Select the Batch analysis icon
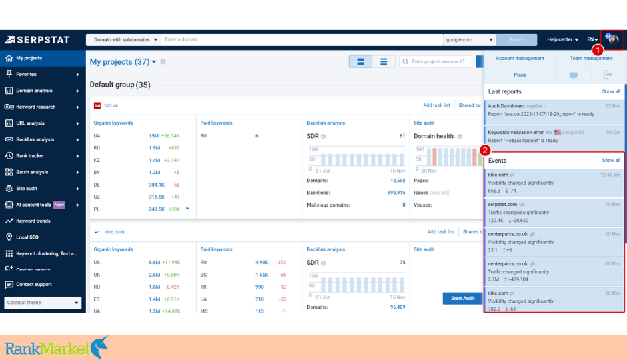627x360 pixels. (x=9, y=172)
